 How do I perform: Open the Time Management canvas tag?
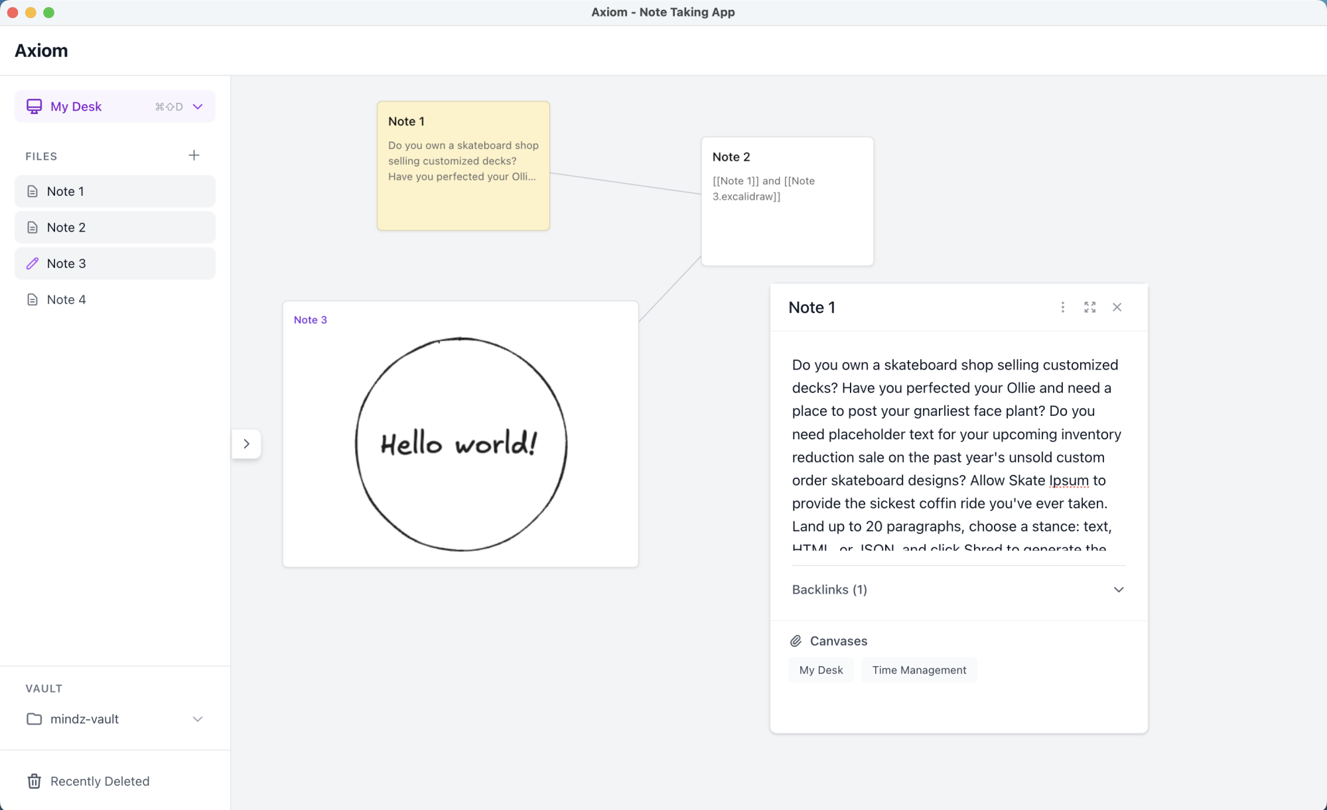pos(918,670)
